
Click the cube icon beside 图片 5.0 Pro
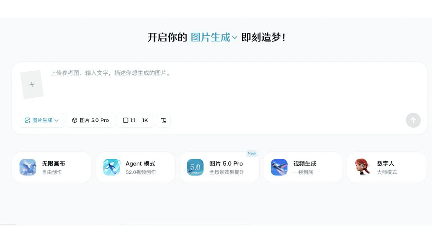coord(75,120)
